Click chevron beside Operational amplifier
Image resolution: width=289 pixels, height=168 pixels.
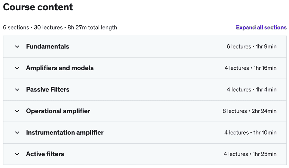point(17,111)
